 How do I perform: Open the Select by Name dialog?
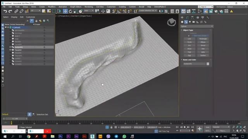49,11
